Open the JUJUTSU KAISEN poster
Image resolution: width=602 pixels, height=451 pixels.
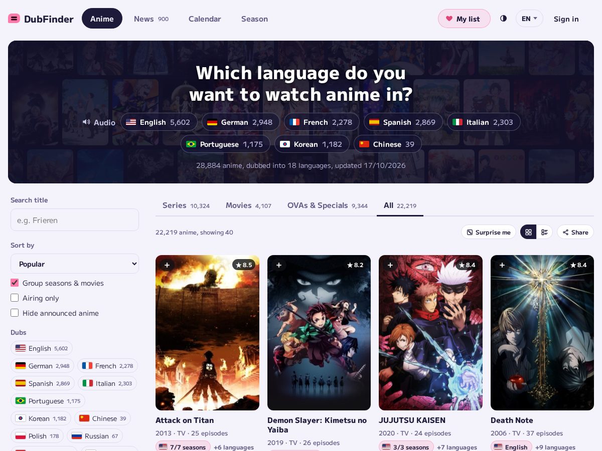click(430, 333)
